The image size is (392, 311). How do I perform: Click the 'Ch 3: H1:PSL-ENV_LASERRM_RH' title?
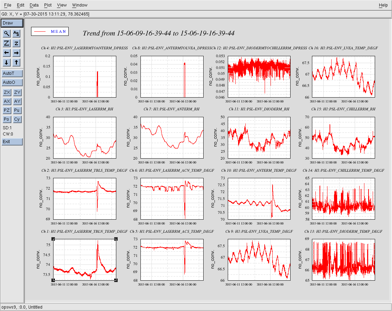[84, 109]
